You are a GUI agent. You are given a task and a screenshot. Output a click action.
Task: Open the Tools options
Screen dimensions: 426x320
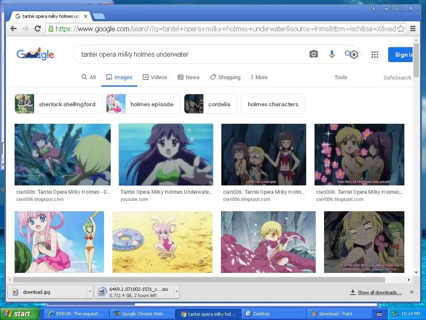click(x=341, y=77)
